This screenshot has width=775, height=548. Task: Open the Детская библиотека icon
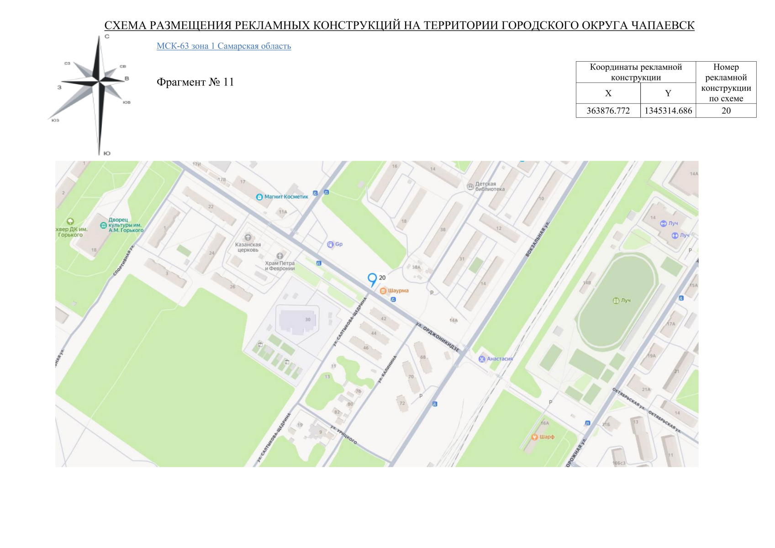pos(470,187)
